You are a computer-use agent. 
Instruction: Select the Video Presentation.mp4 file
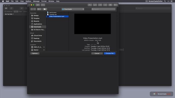(57, 16)
